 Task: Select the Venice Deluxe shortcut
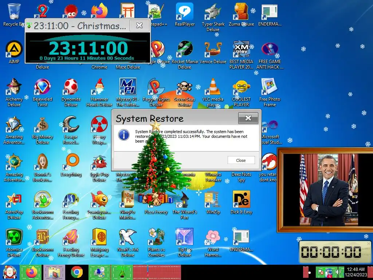tap(213, 52)
